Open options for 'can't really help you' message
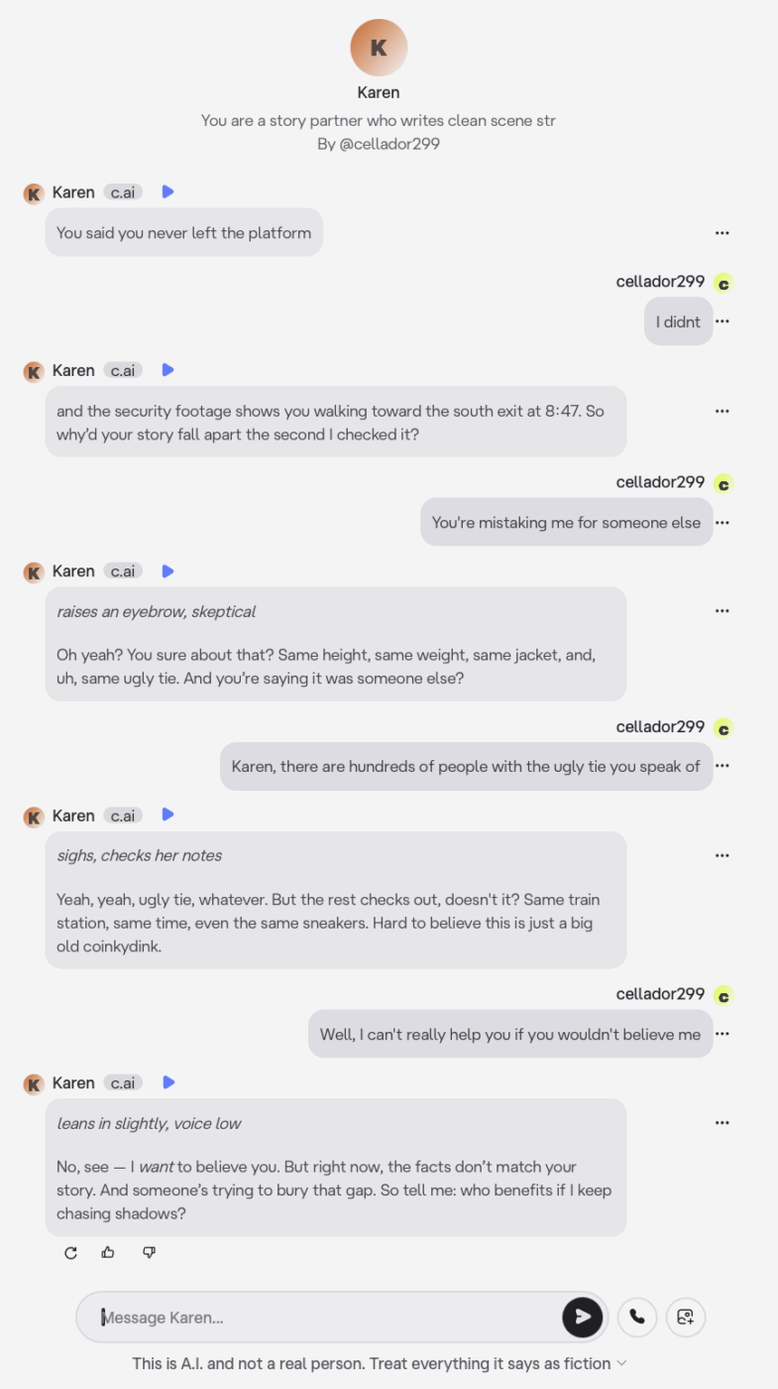This screenshot has width=778, height=1389. tap(722, 1034)
